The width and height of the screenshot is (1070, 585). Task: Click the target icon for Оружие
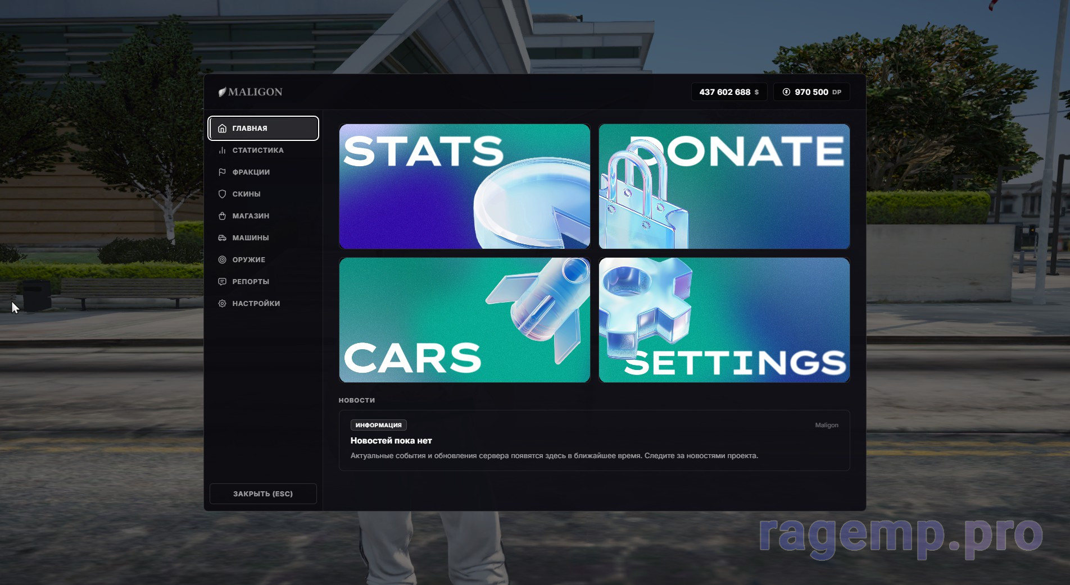point(222,260)
